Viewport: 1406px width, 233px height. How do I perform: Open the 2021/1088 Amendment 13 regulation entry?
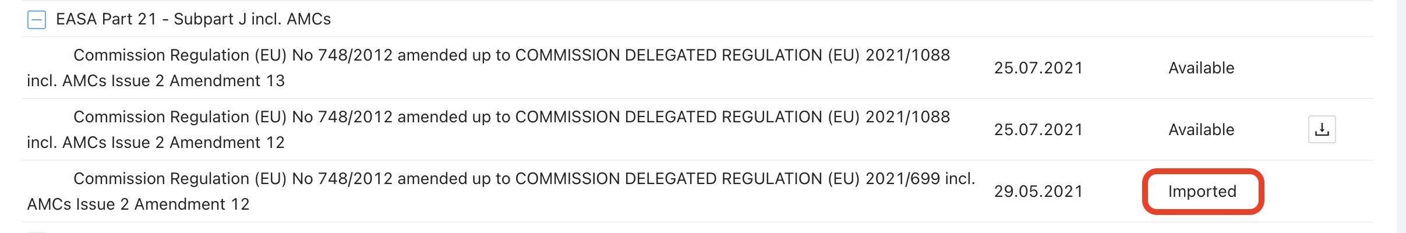click(x=488, y=68)
